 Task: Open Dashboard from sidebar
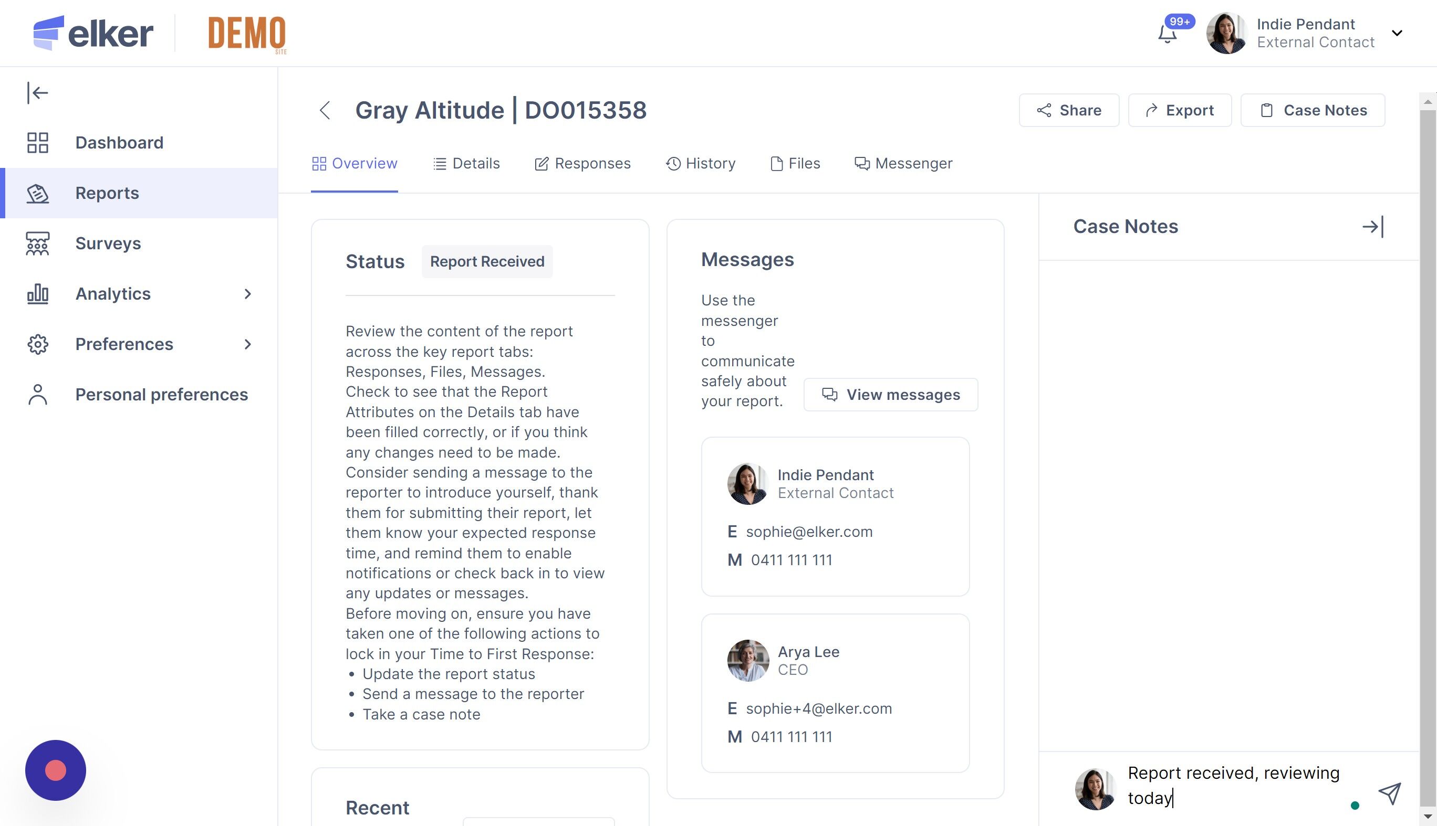tap(119, 142)
